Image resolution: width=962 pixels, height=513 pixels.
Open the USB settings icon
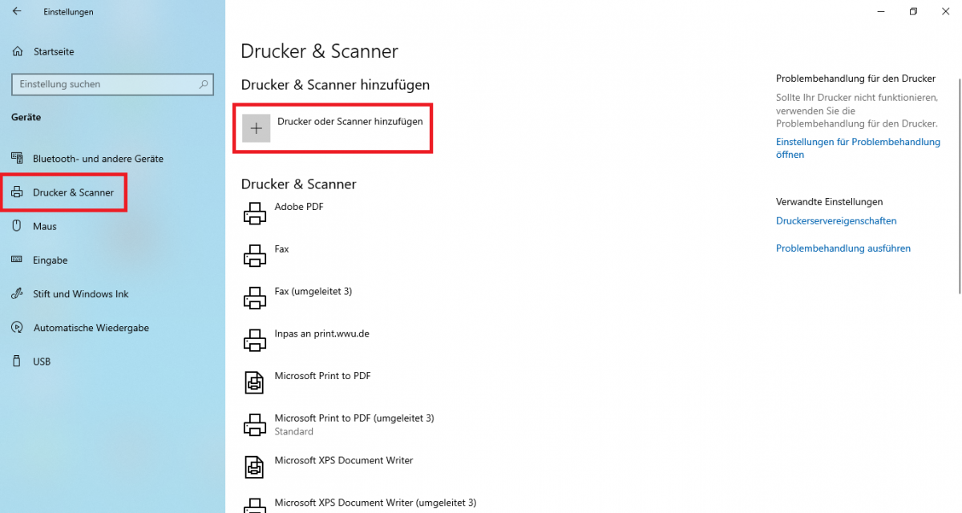point(17,361)
